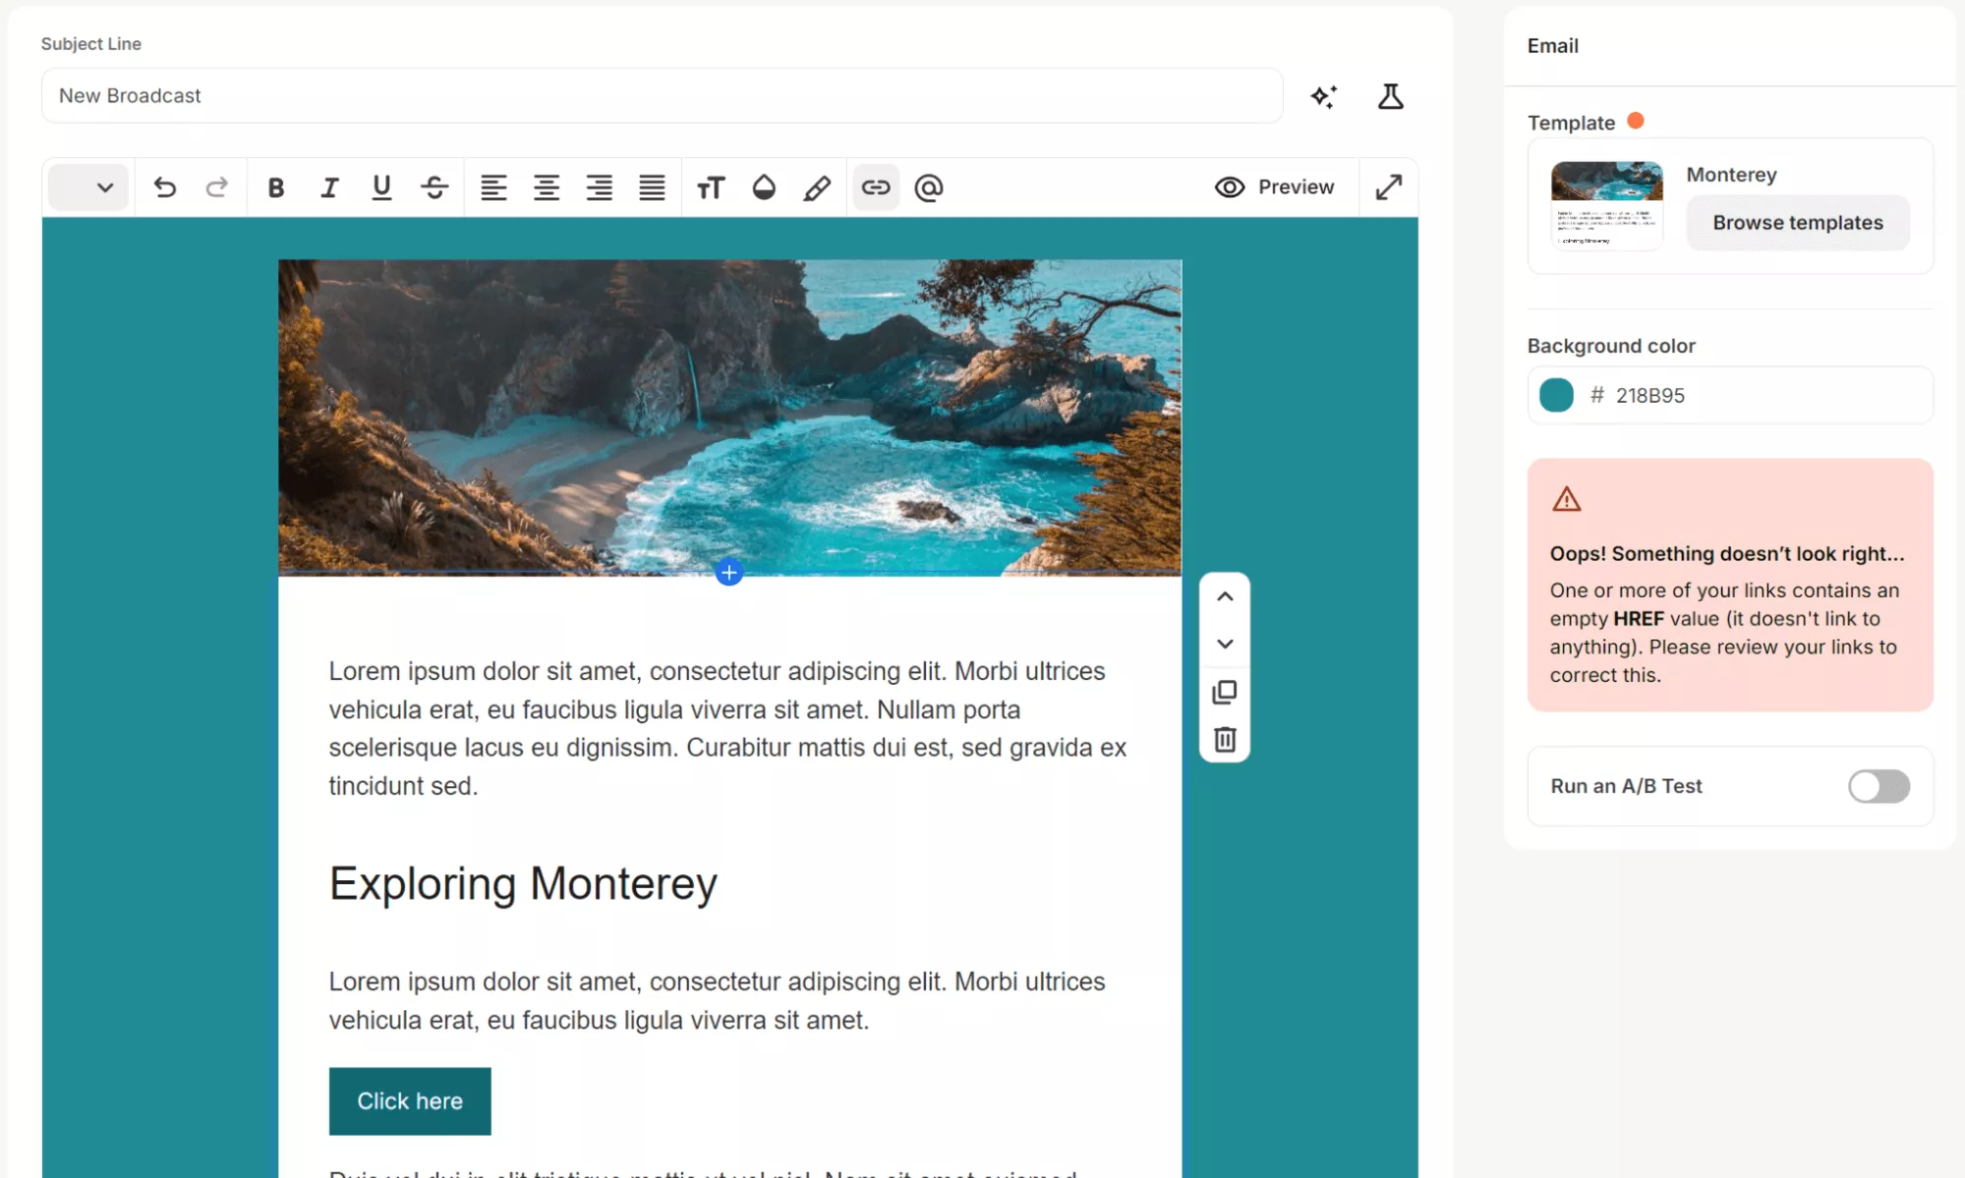This screenshot has height=1178, width=1965.
Task: Open AI subject line sparkle icon
Action: coord(1324,96)
